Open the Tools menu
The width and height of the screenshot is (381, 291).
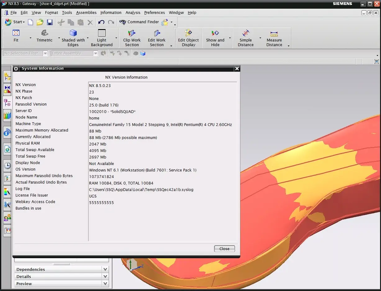coord(67,13)
